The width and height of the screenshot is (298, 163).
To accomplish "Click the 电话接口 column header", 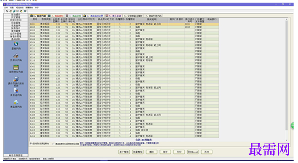I will point(212,20).
